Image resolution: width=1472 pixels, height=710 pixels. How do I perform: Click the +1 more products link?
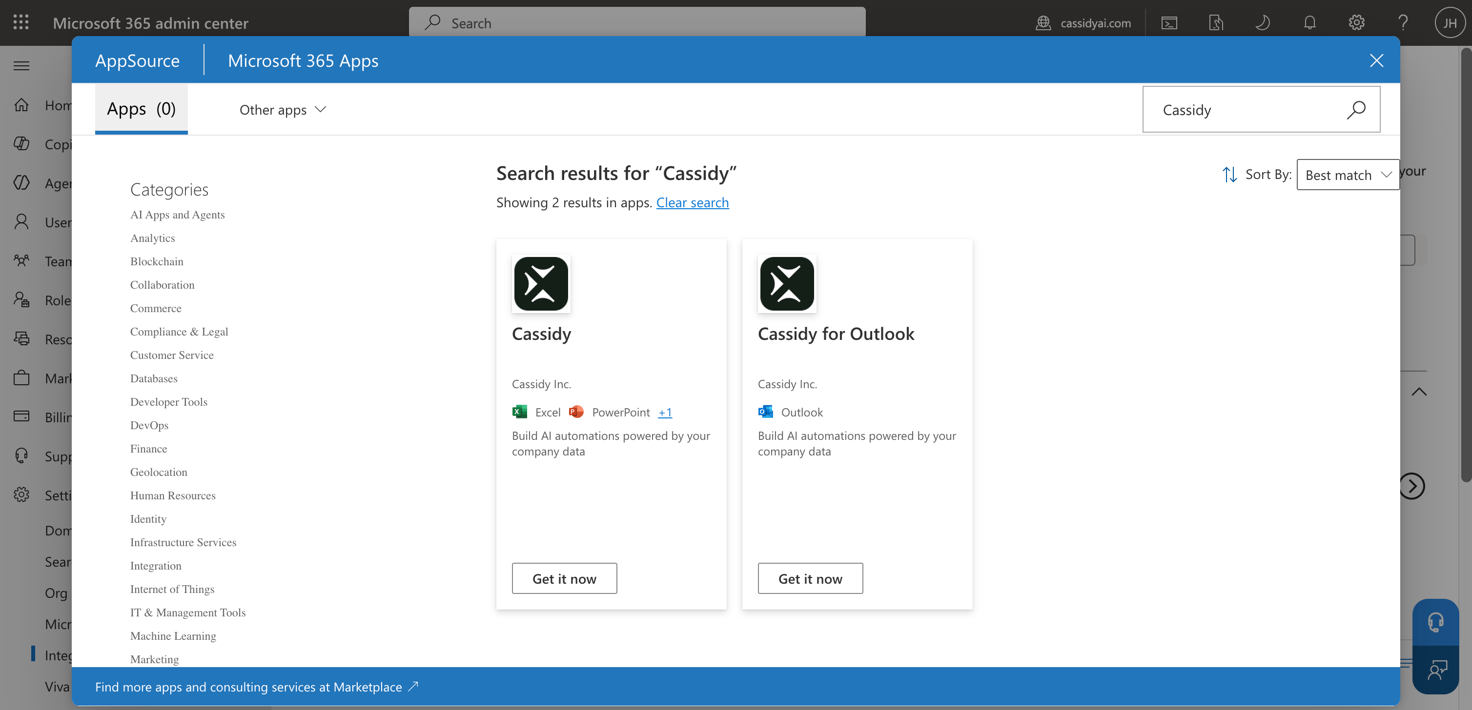[x=665, y=412]
